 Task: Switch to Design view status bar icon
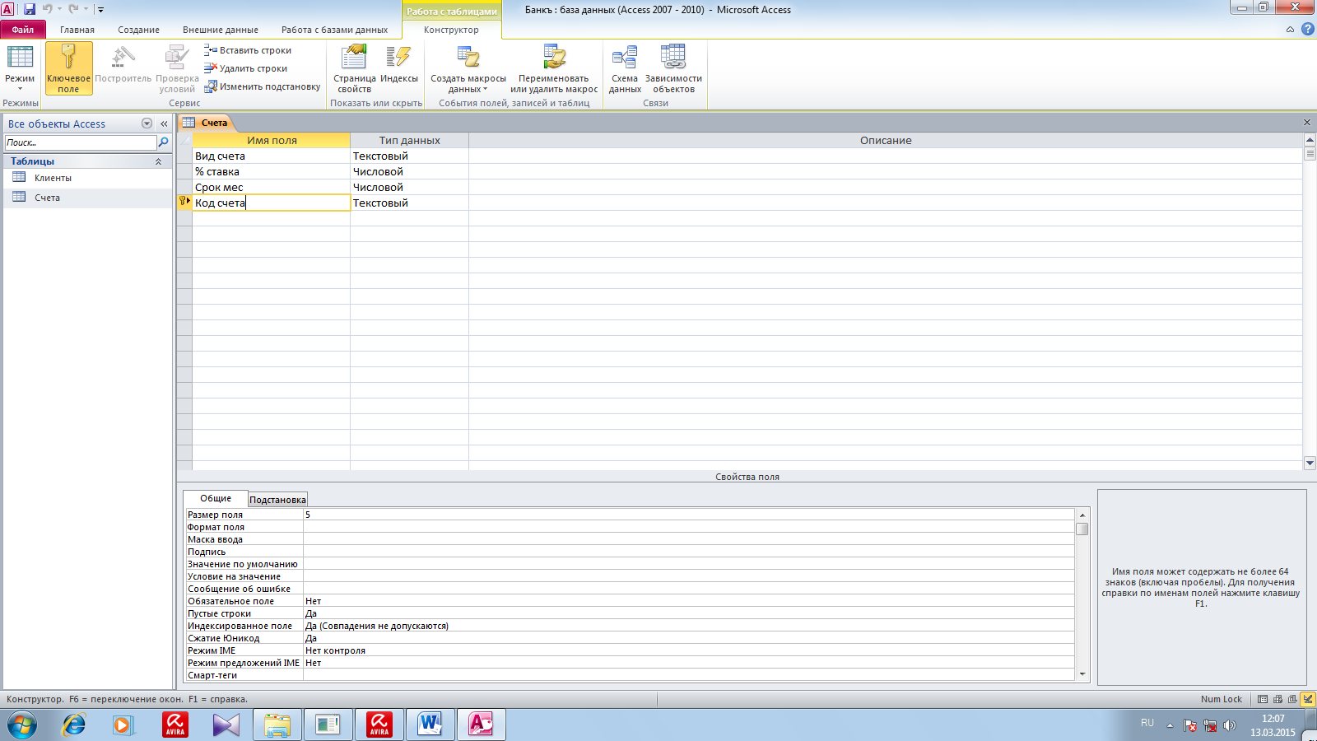point(1308,699)
